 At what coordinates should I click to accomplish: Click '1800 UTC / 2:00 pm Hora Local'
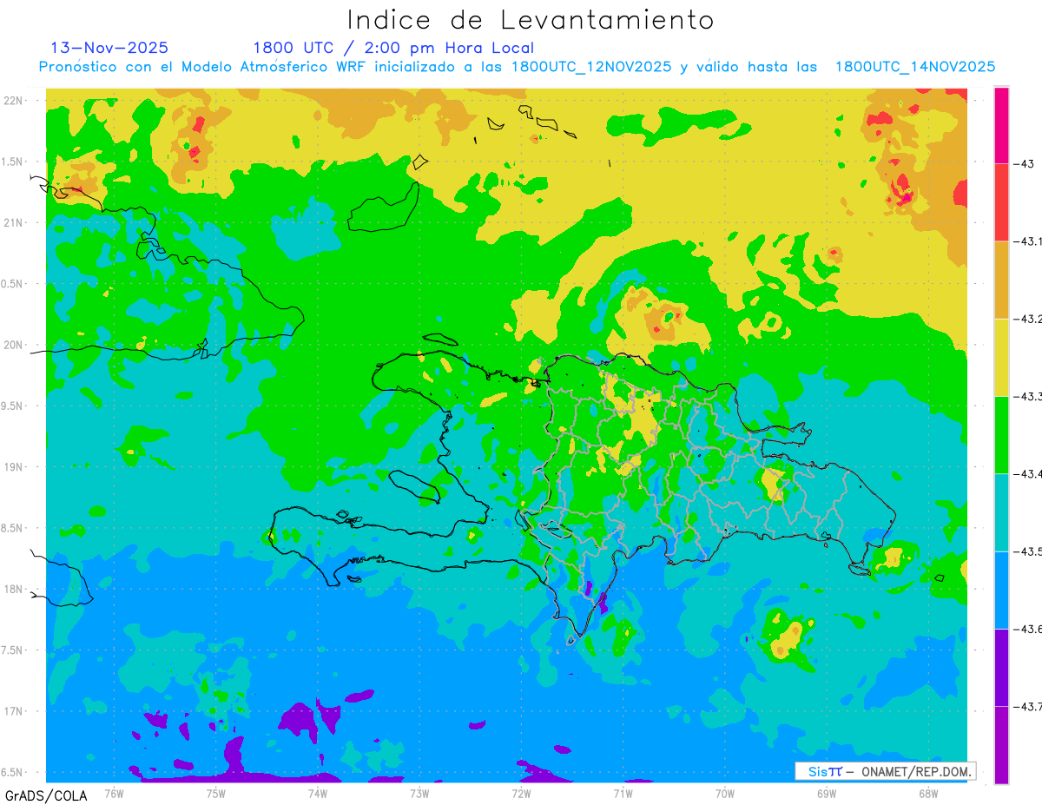393,48
